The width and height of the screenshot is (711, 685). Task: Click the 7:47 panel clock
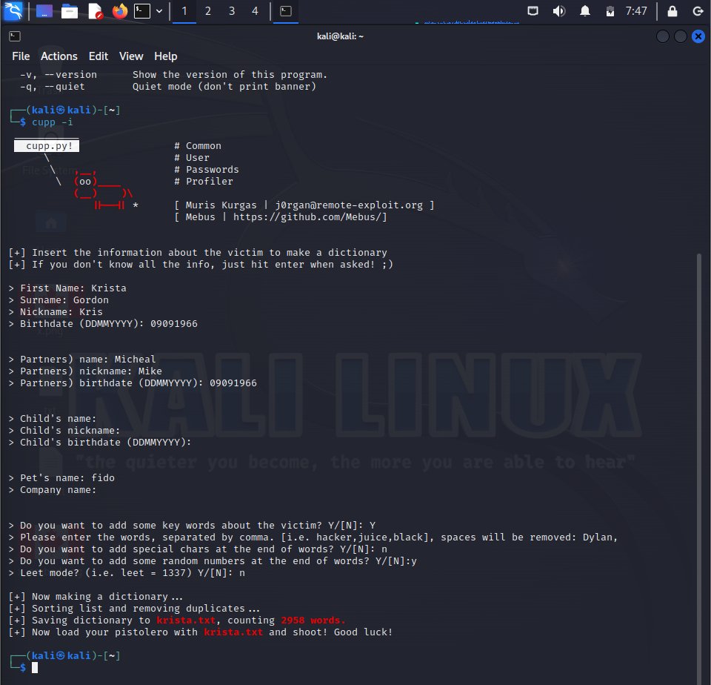[x=636, y=11]
